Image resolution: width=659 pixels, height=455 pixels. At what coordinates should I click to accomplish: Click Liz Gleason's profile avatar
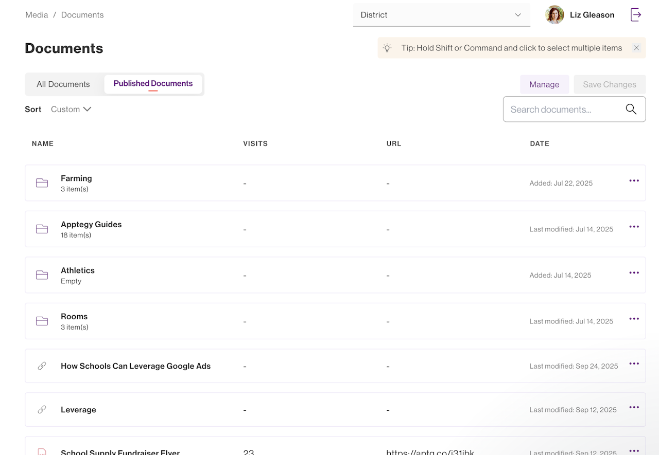[554, 15]
